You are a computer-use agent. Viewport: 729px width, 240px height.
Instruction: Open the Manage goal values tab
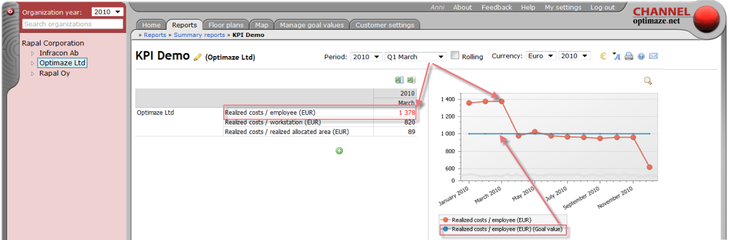point(312,25)
